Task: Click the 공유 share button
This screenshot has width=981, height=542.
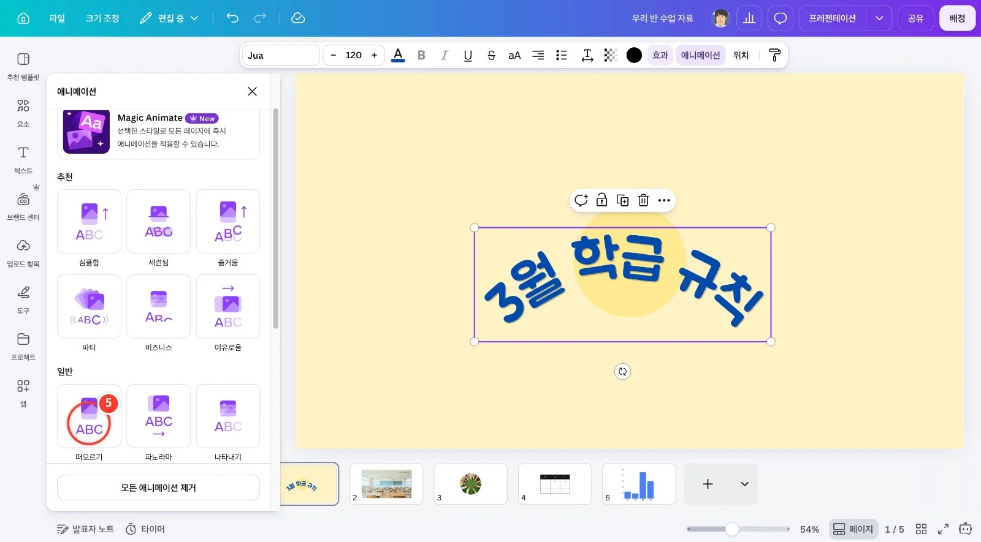Action: point(915,18)
